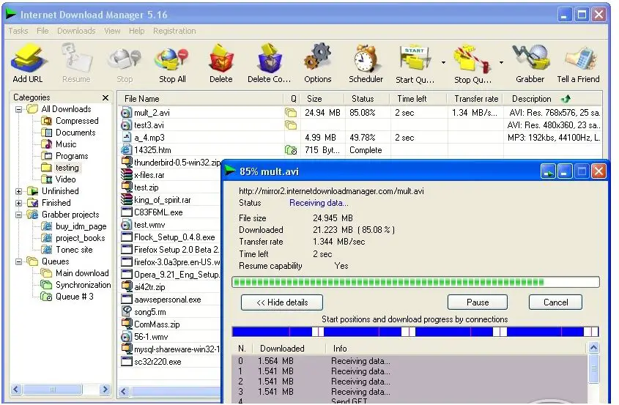Cancel the mult.avi download
The image size is (619, 405).
(x=555, y=302)
